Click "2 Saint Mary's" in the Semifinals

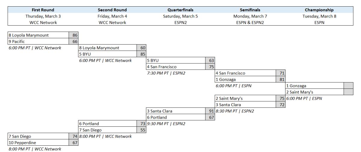click(245, 98)
